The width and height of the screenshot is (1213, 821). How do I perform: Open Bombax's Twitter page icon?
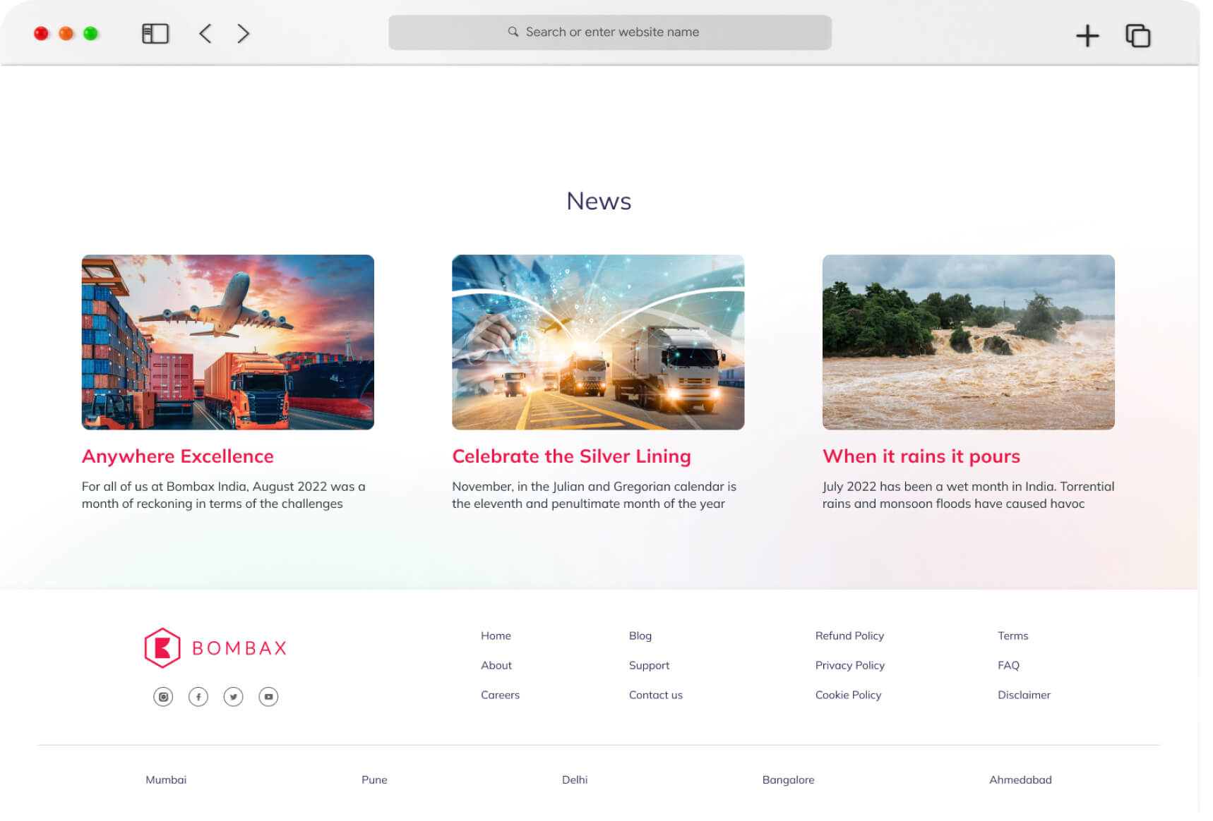point(233,696)
